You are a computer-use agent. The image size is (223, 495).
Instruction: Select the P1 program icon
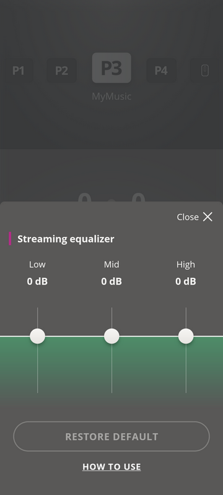pos(18,70)
